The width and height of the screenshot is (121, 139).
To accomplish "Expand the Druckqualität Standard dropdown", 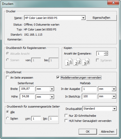I will tap(114, 109).
